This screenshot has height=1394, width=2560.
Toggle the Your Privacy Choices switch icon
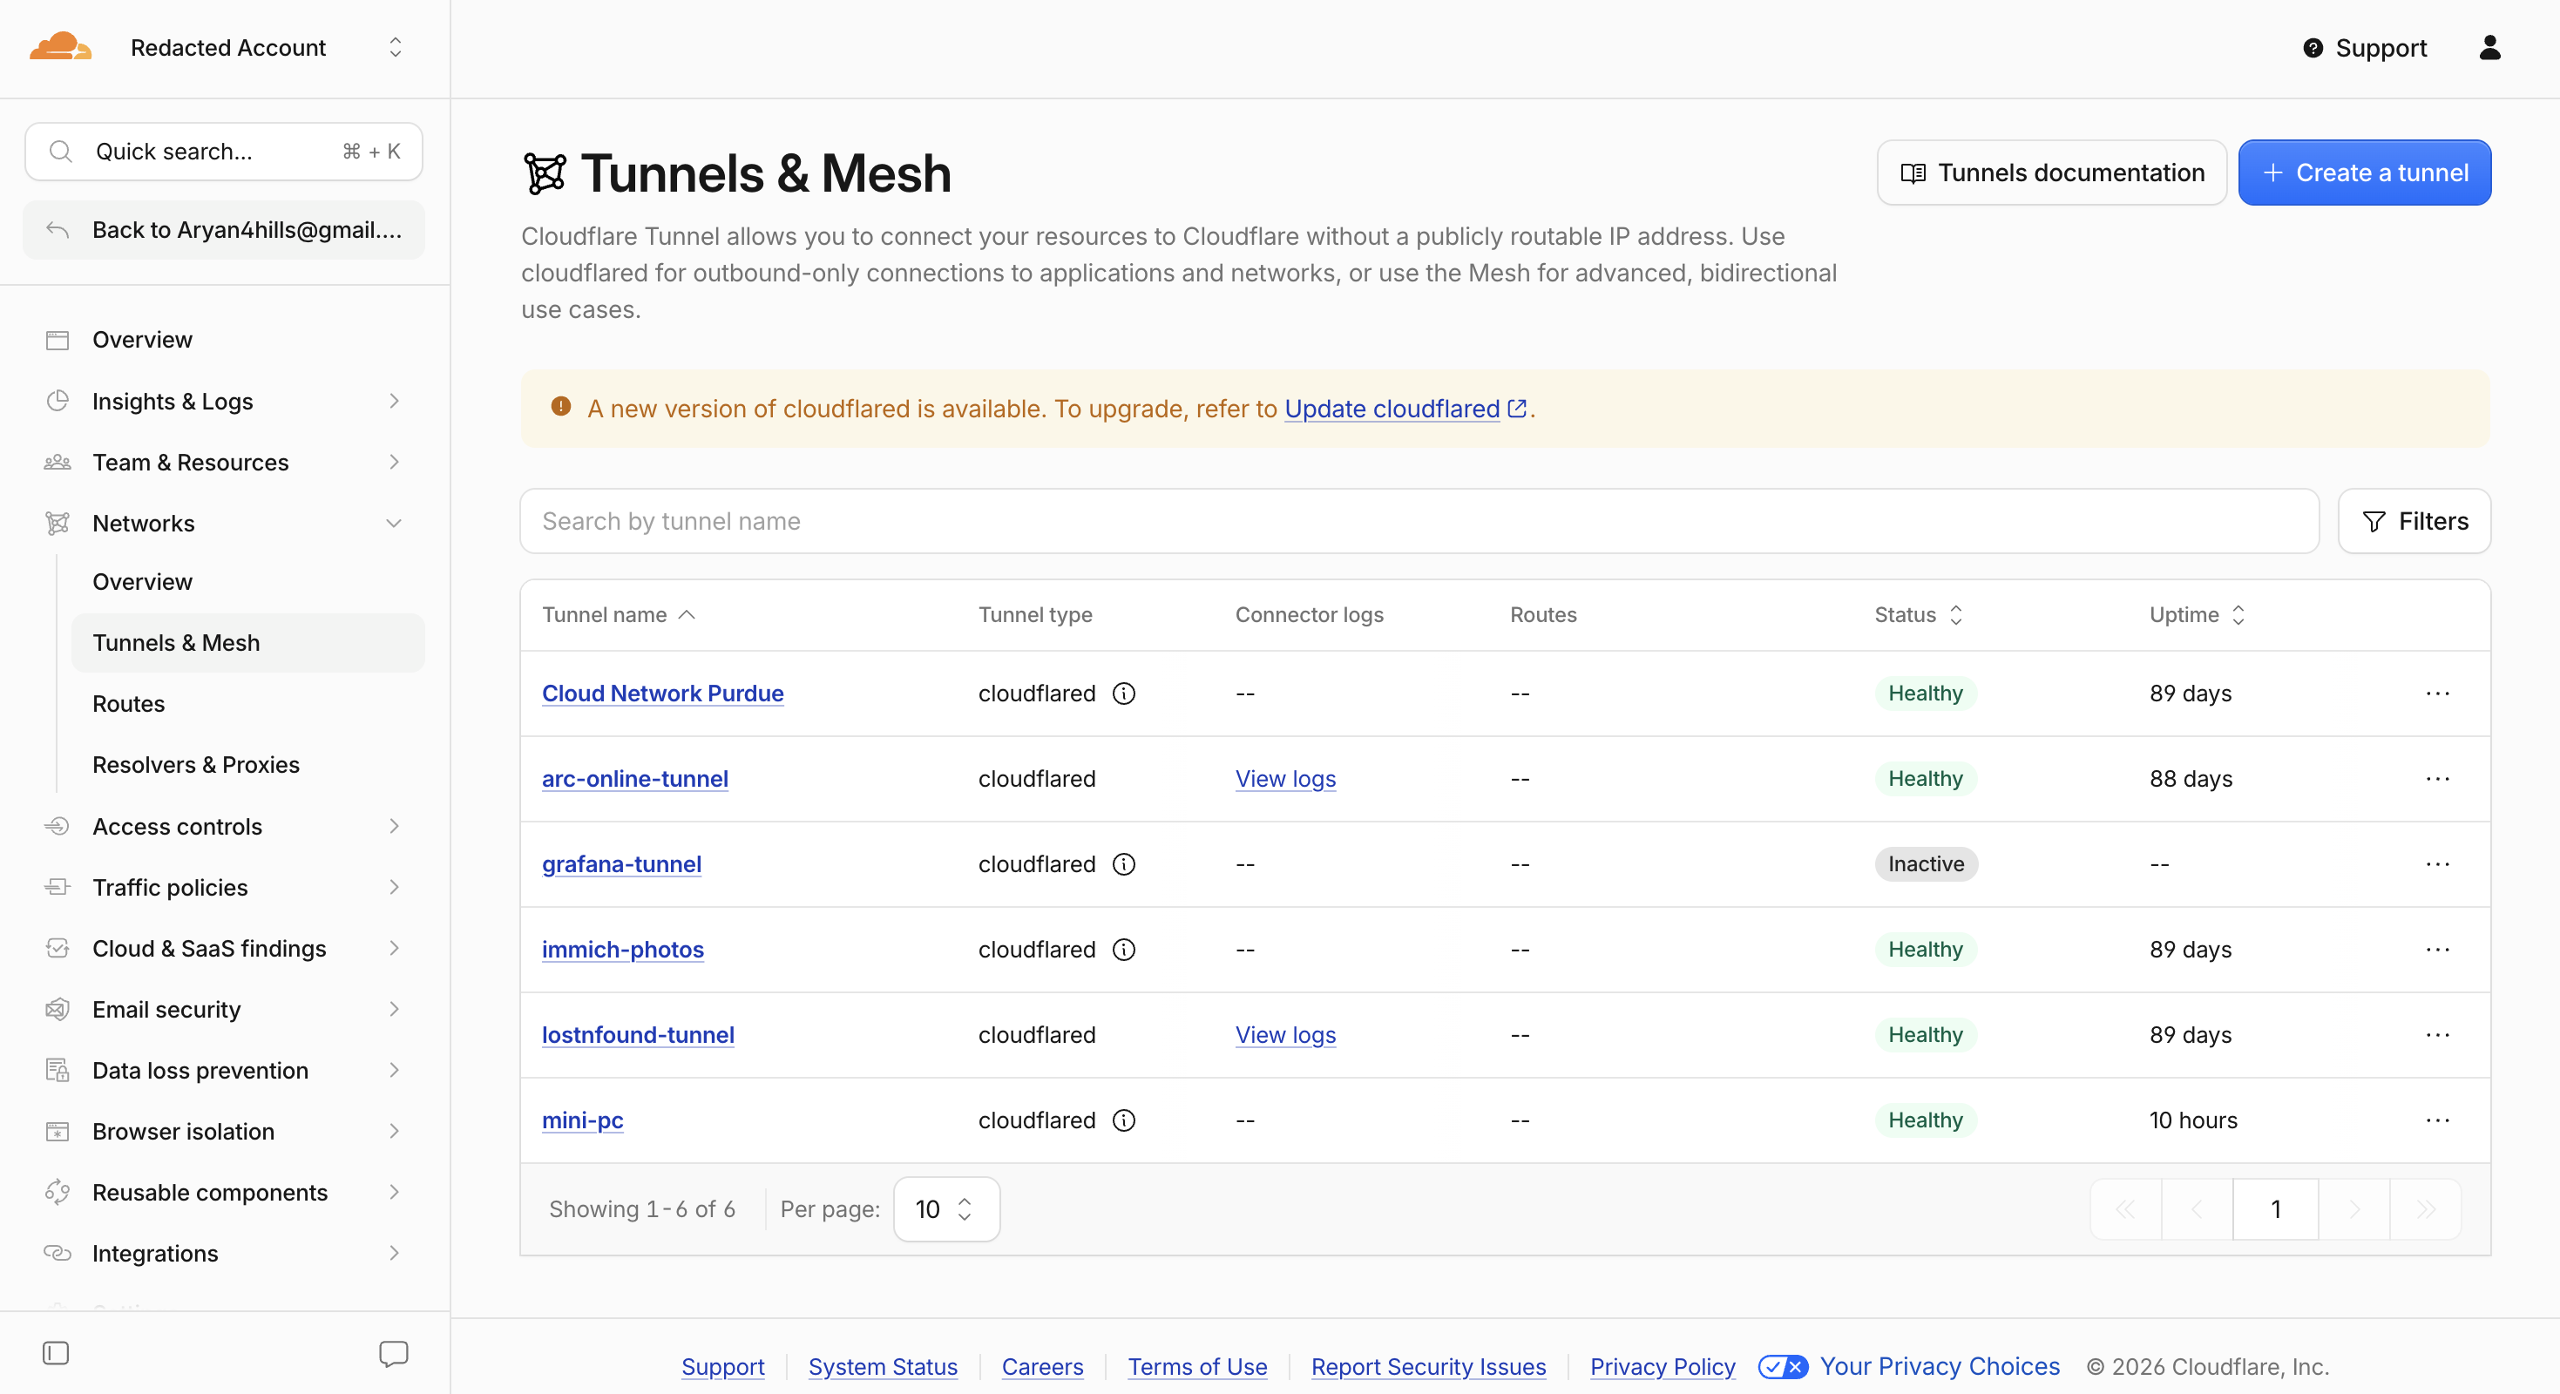coord(1783,1366)
